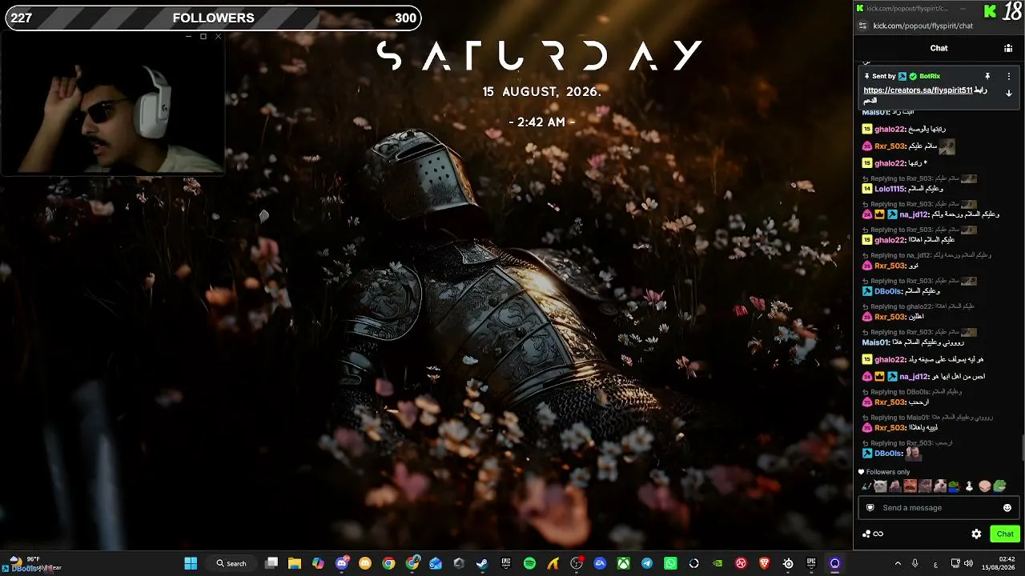Open channel points infinity balance
Image resolution: width=1025 pixels, height=576 pixels.
[873, 534]
